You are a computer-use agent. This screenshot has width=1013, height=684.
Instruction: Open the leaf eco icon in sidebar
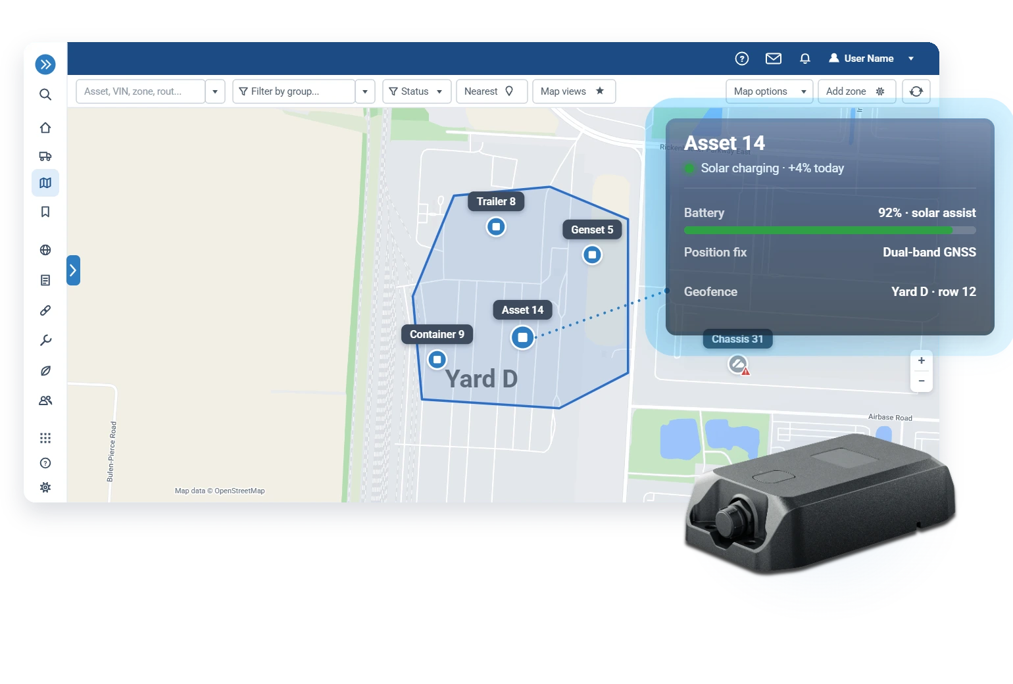pos(45,371)
